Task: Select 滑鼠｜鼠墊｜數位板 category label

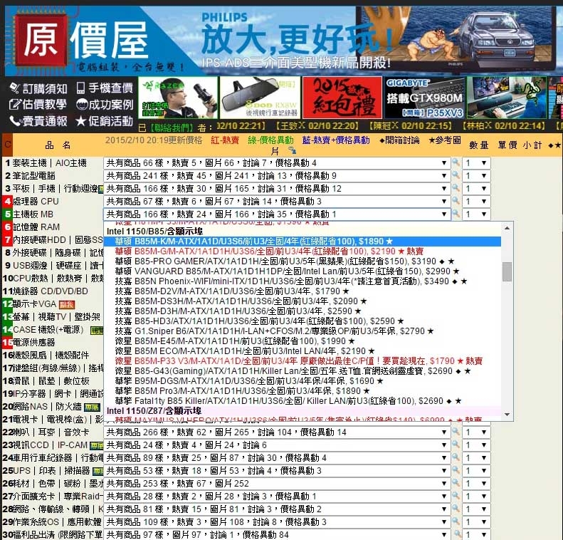Action: [51, 381]
